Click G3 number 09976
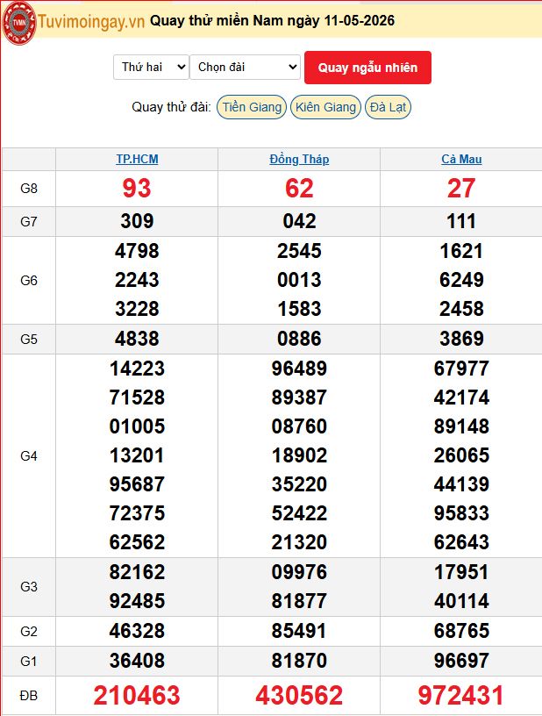Screen dimensions: 542x716 click(299, 572)
